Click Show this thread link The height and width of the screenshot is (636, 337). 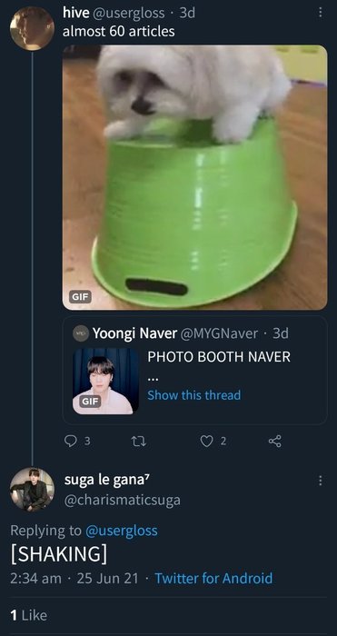(x=193, y=395)
